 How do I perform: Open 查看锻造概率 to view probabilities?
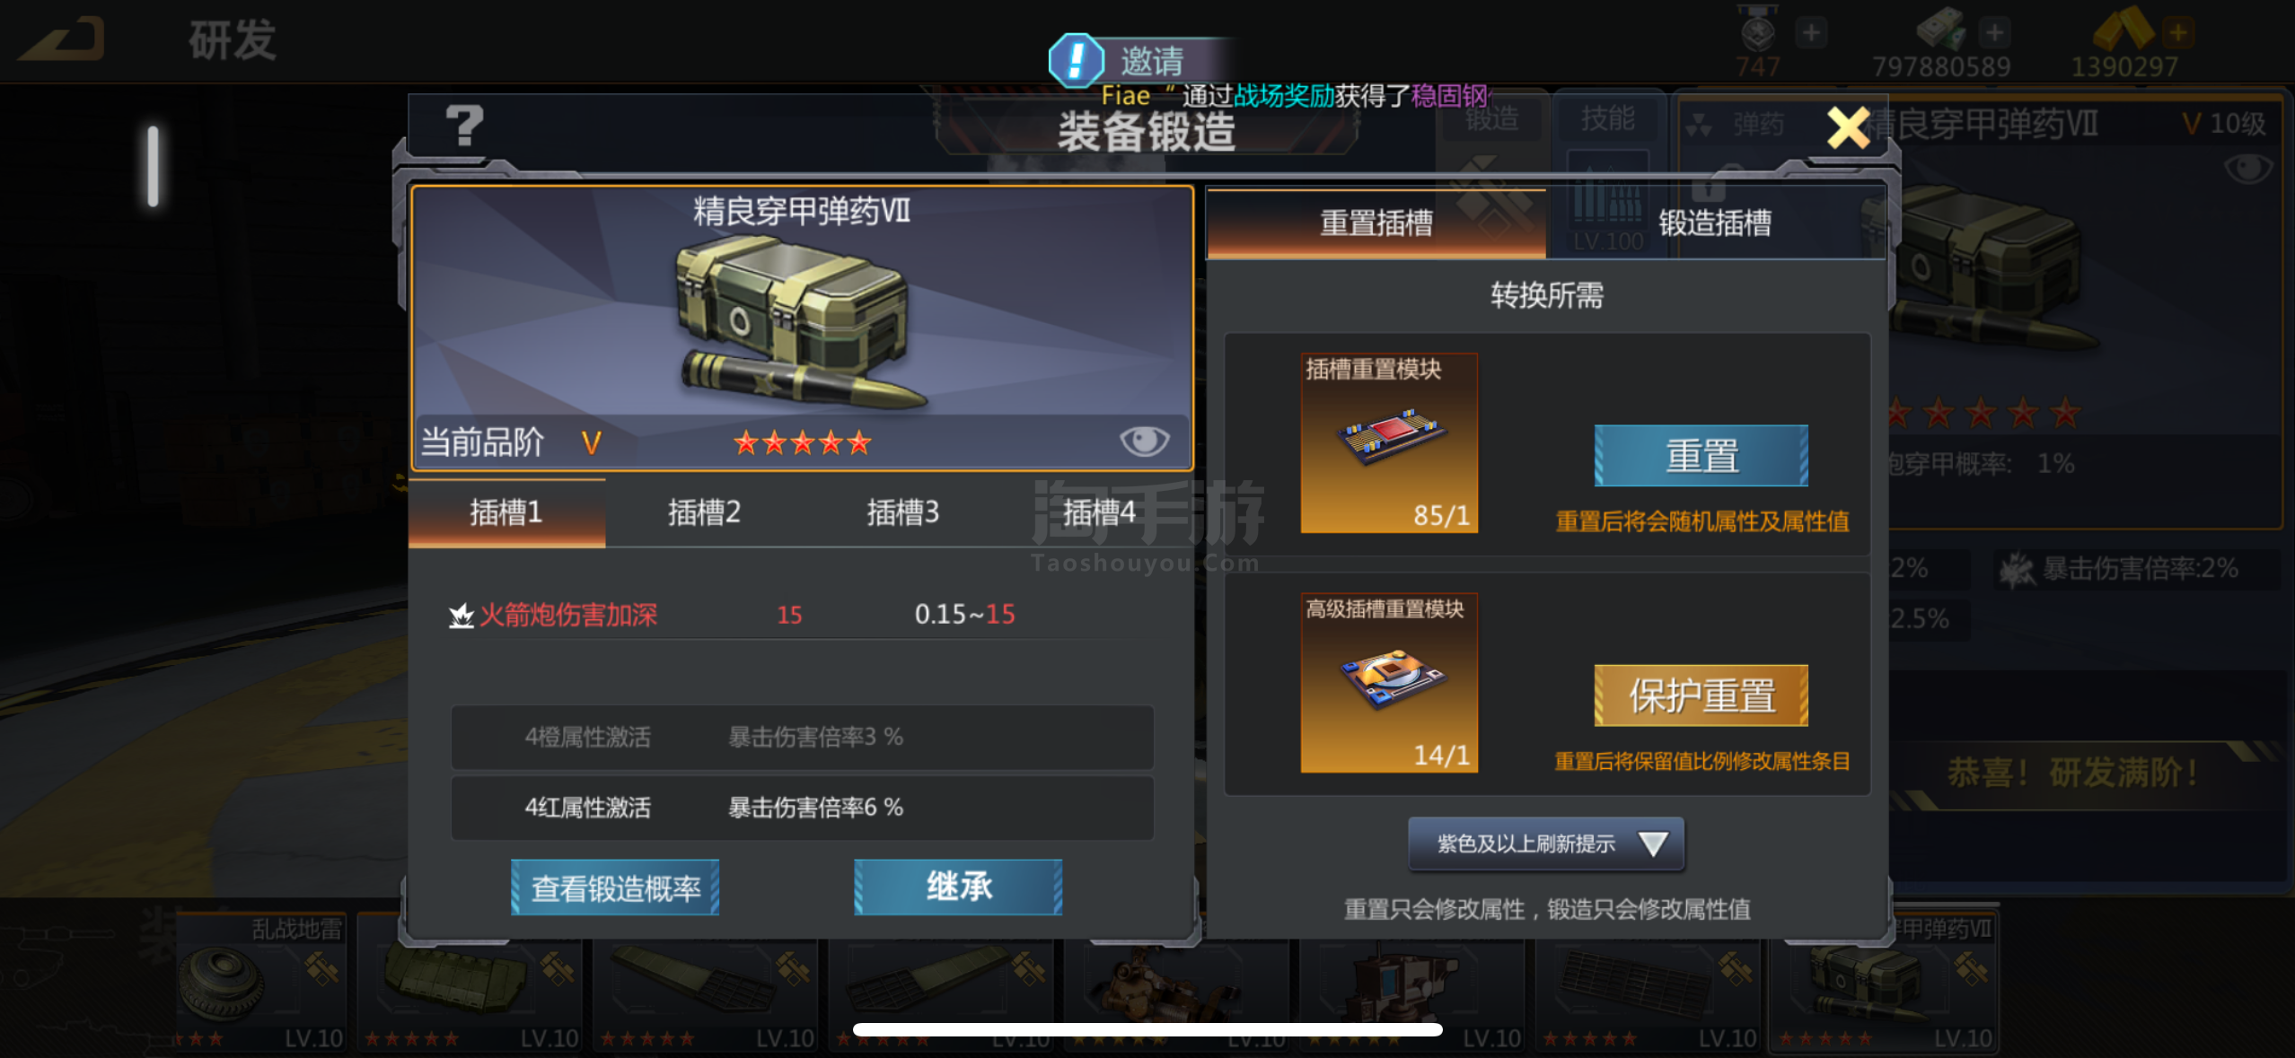click(615, 887)
